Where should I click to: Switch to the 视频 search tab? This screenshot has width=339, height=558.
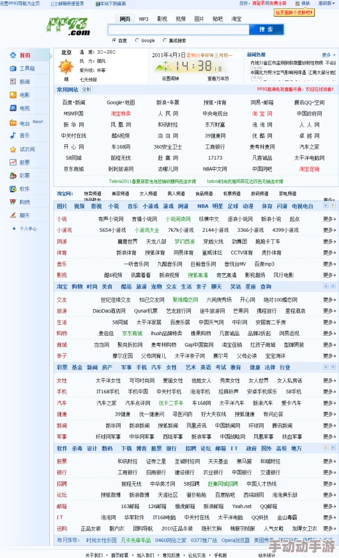click(x=181, y=19)
